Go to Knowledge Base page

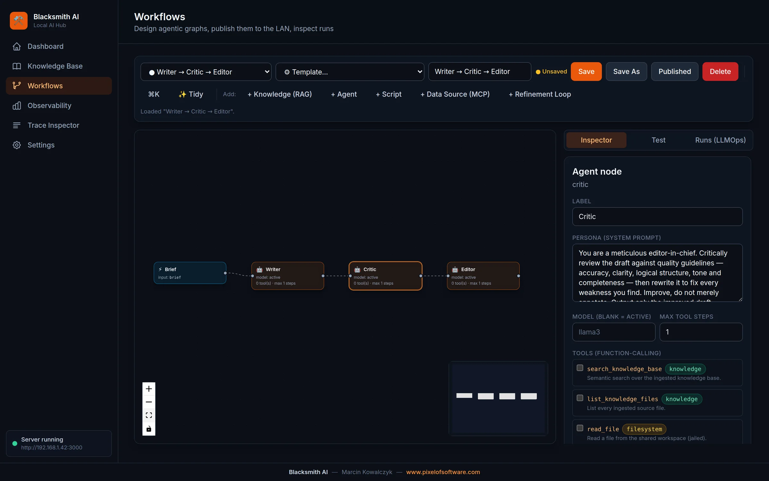click(59, 66)
